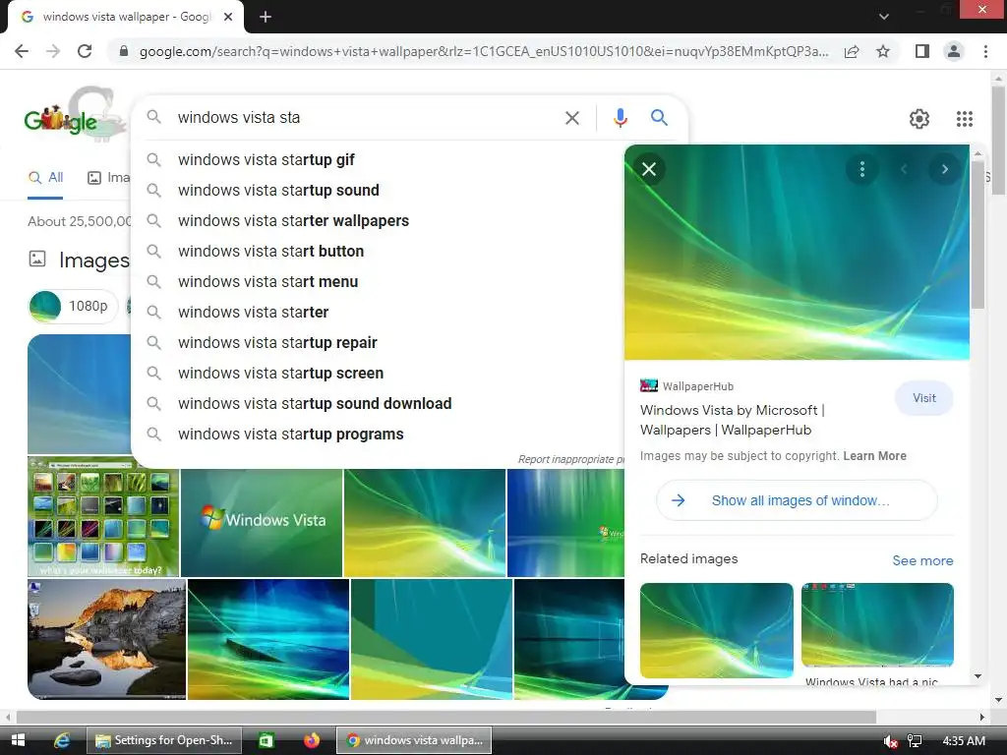
Task: Click the Report inappropriate predictions link
Action: tap(571, 459)
